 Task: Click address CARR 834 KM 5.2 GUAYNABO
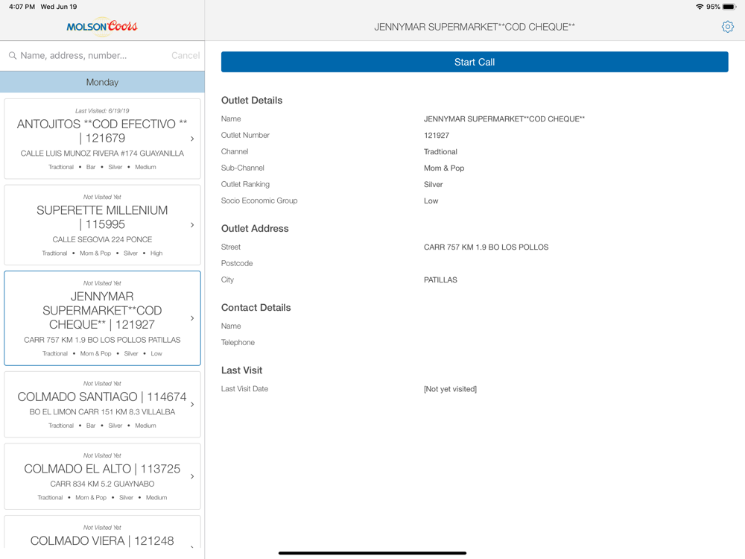coord(102,484)
